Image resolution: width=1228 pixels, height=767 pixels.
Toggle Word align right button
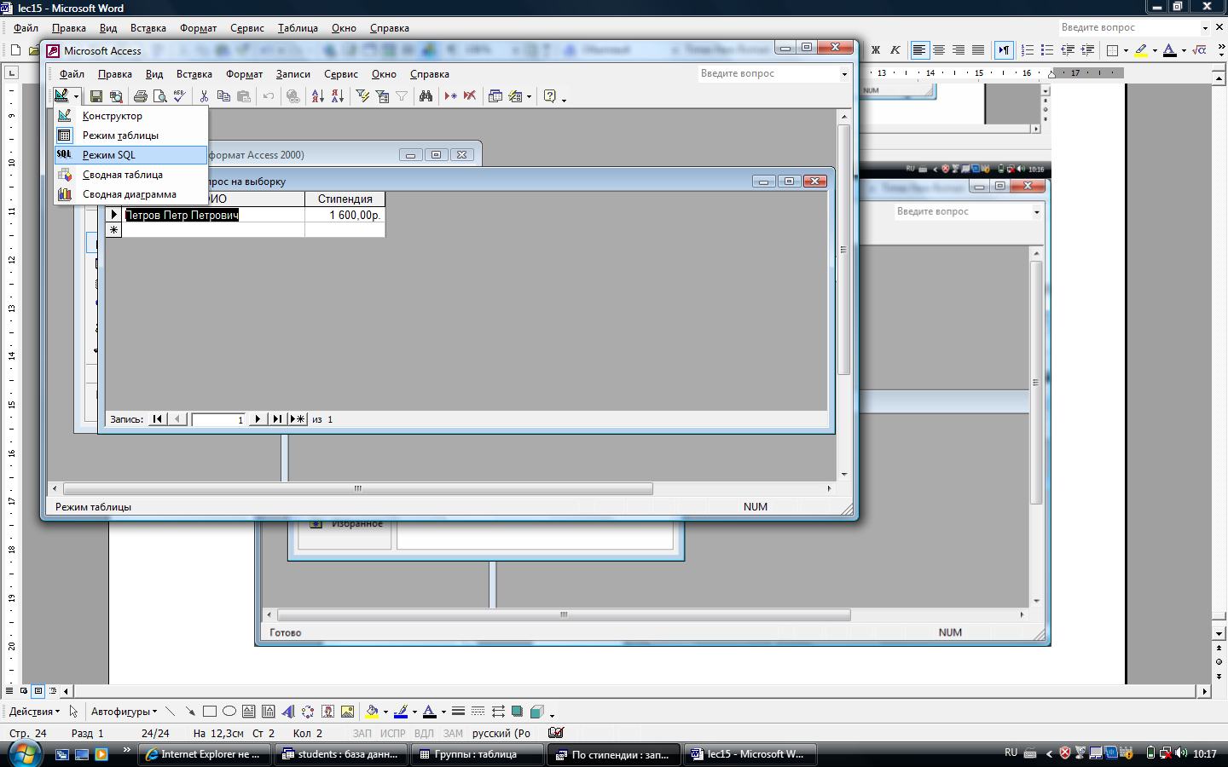[x=959, y=50]
